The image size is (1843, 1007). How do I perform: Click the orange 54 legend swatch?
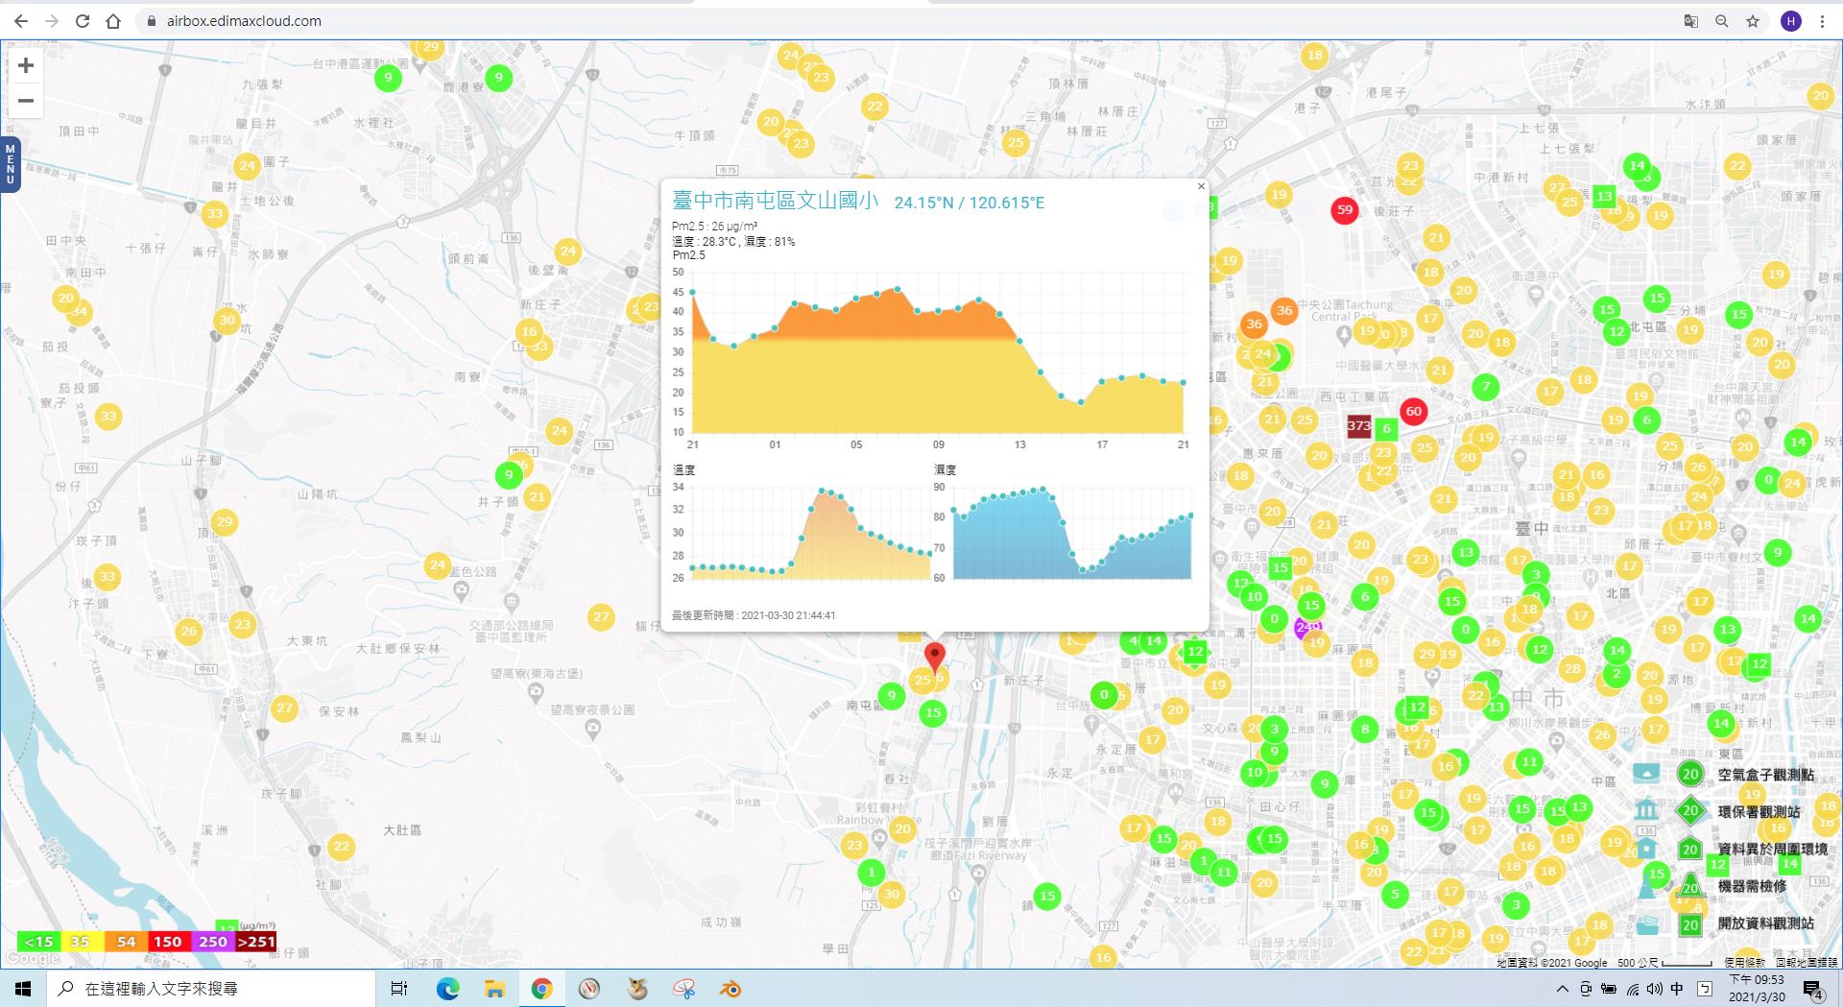point(126,942)
